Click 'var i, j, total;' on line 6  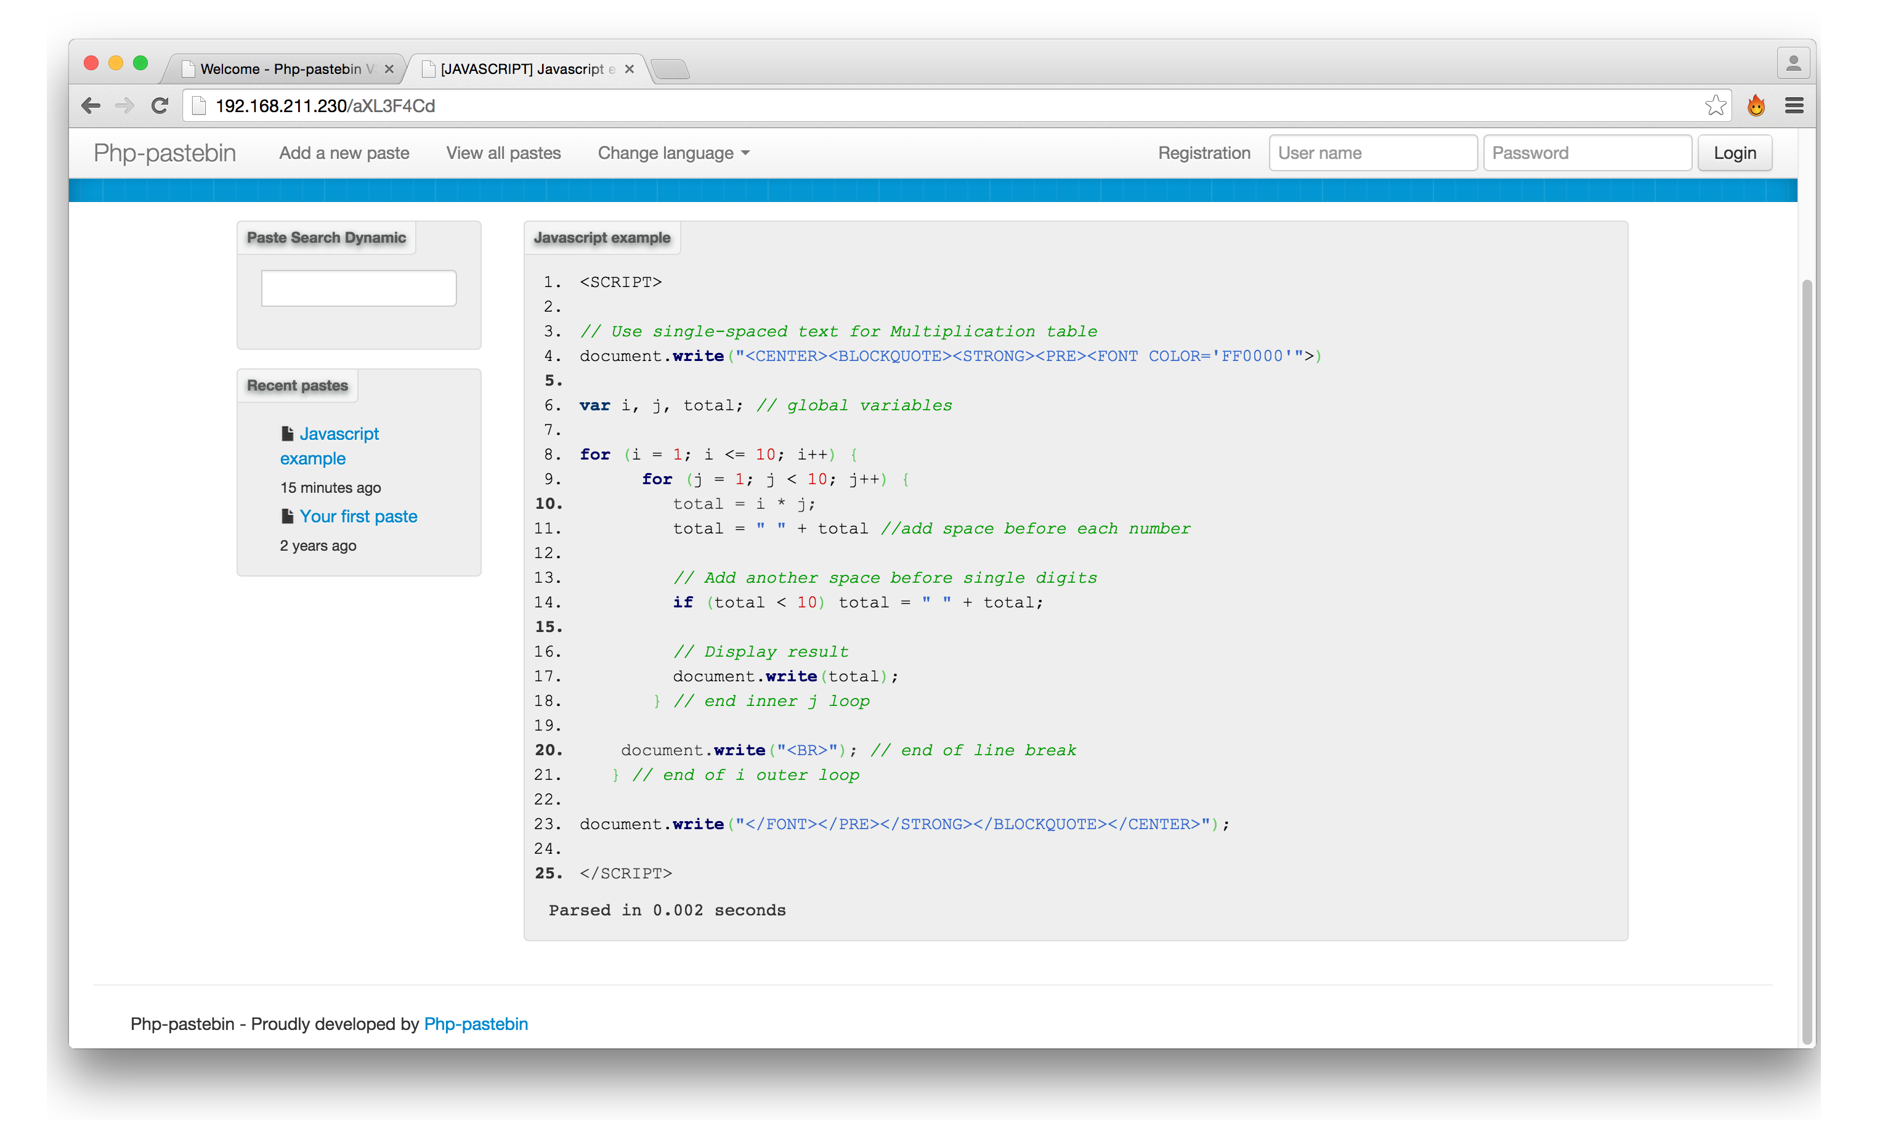[x=661, y=405]
